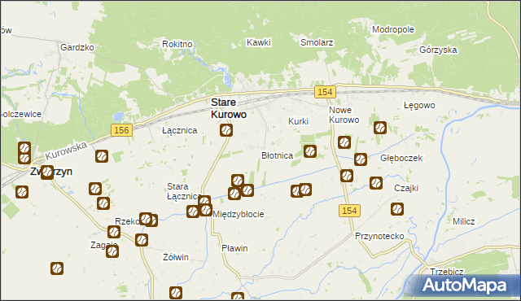This screenshot has height=301, width=521.
Task: Select the topmost marker in cluster south of Błotnica
Action: [x=238, y=181]
